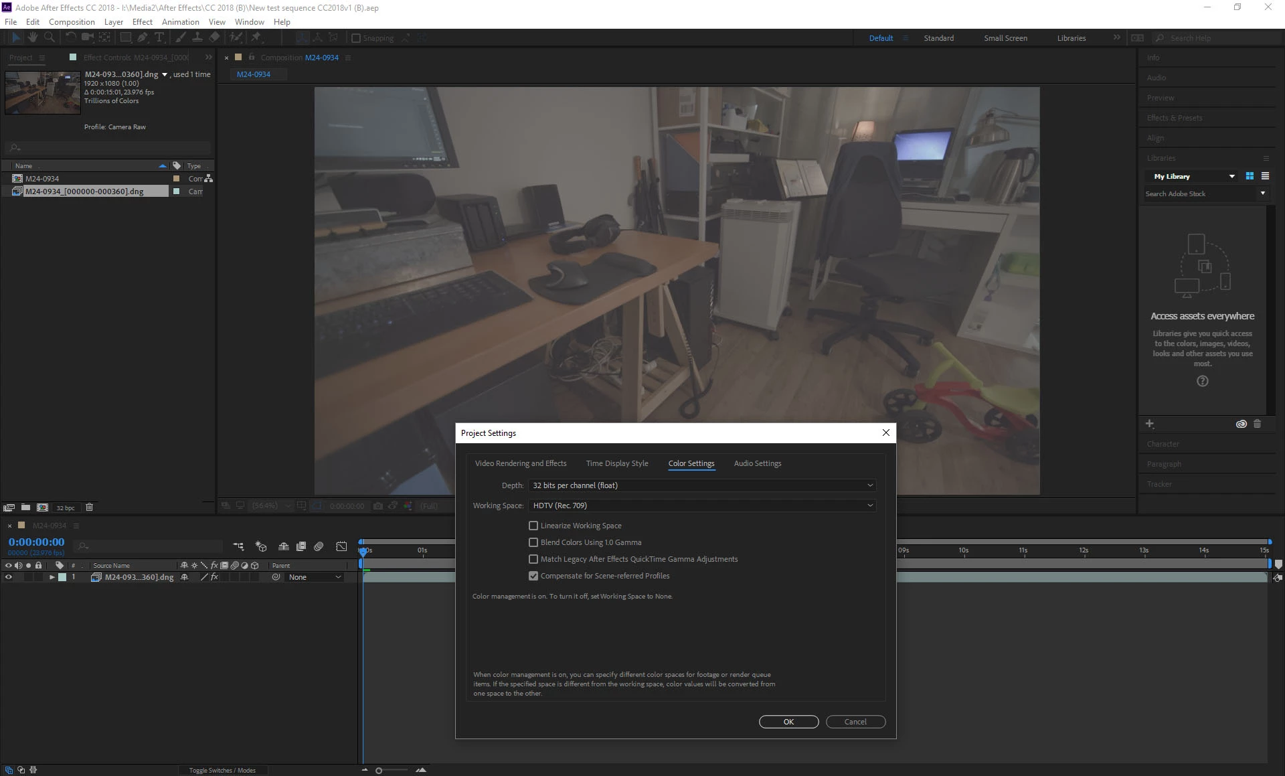Open the Working Space dropdown

[701, 506]
